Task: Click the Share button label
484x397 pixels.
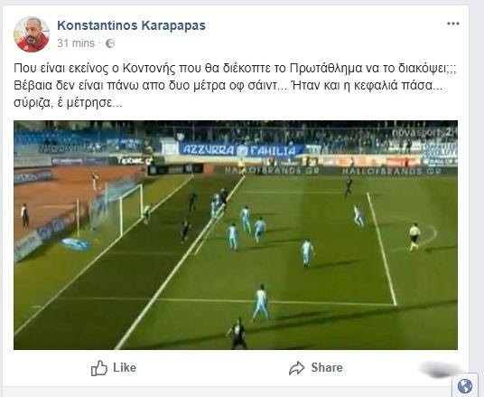Action: click(327, 368)
